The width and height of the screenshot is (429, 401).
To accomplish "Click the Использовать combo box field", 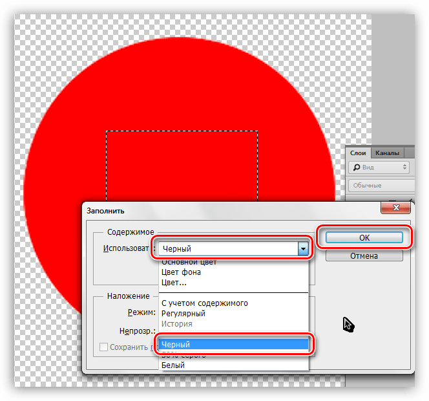I will pyautogui.click(x=233, y=249).
